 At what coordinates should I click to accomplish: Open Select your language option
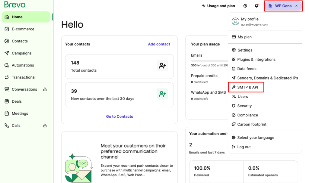click(256, 138)
